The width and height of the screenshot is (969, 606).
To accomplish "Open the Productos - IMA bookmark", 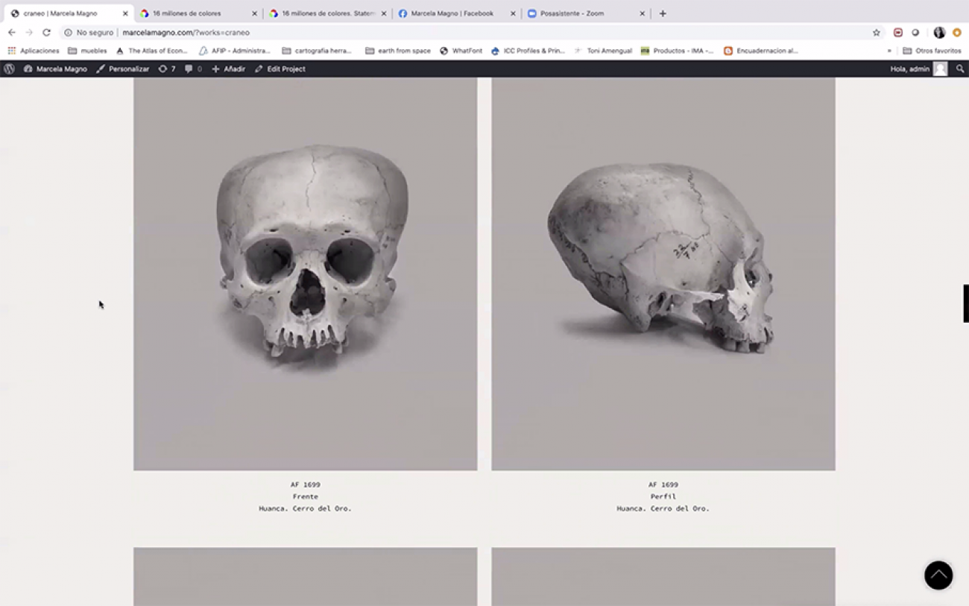I will [x=677, y=51].
